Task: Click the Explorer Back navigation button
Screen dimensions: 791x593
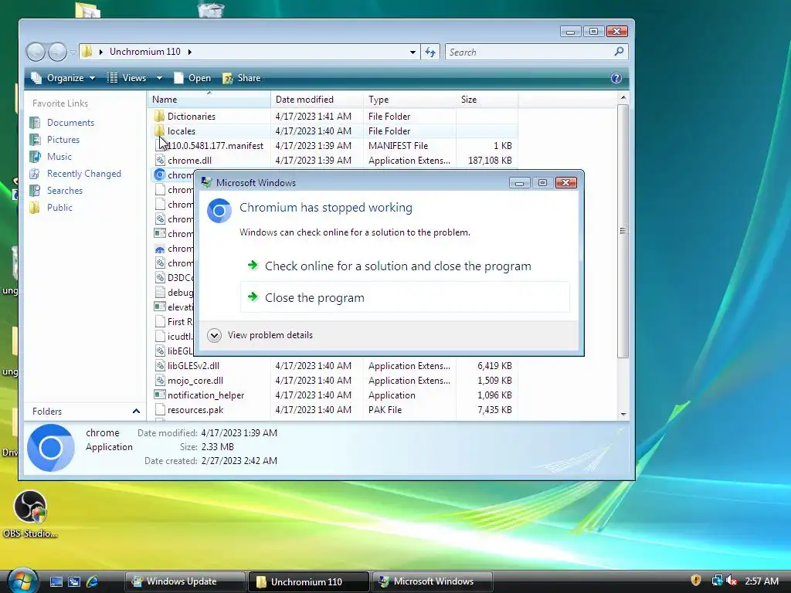Action: pyautogui.click(x=36, y=52)
